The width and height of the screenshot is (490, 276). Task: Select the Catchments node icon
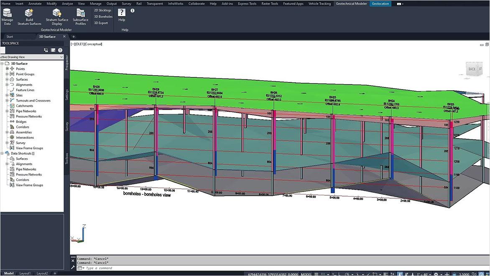[12, 106]
